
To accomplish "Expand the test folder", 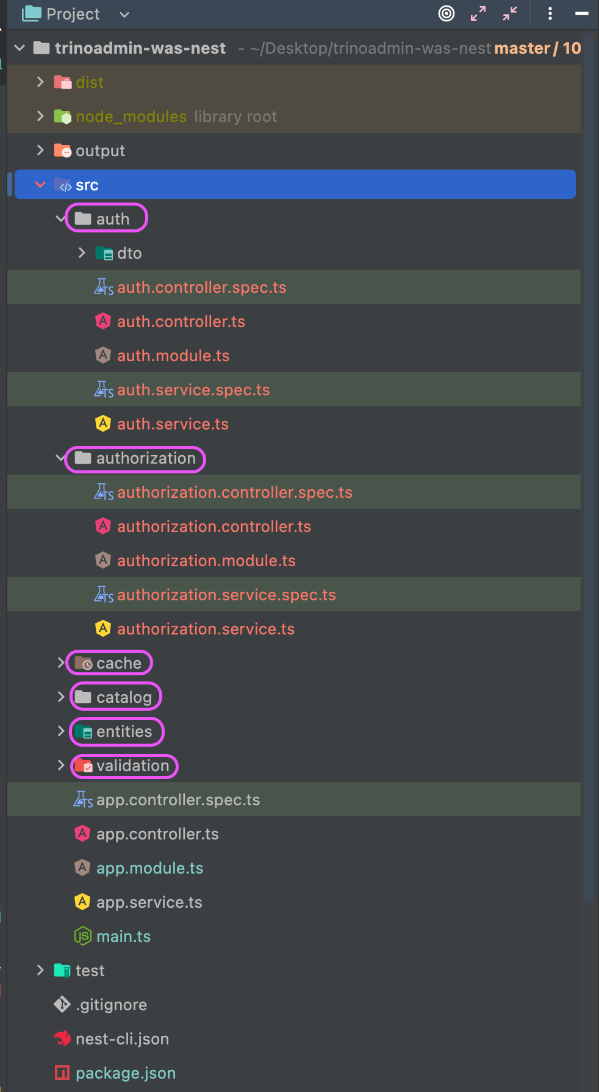I will click(x=40, y=970).
